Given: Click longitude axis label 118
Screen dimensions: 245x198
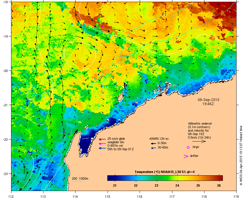Looking at the screenshot, I should coord(204,197).
